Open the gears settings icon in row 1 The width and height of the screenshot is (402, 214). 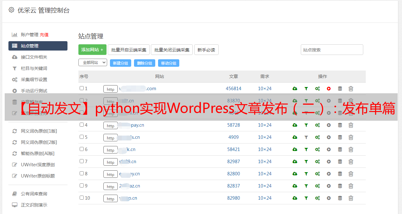click(317, 89)
